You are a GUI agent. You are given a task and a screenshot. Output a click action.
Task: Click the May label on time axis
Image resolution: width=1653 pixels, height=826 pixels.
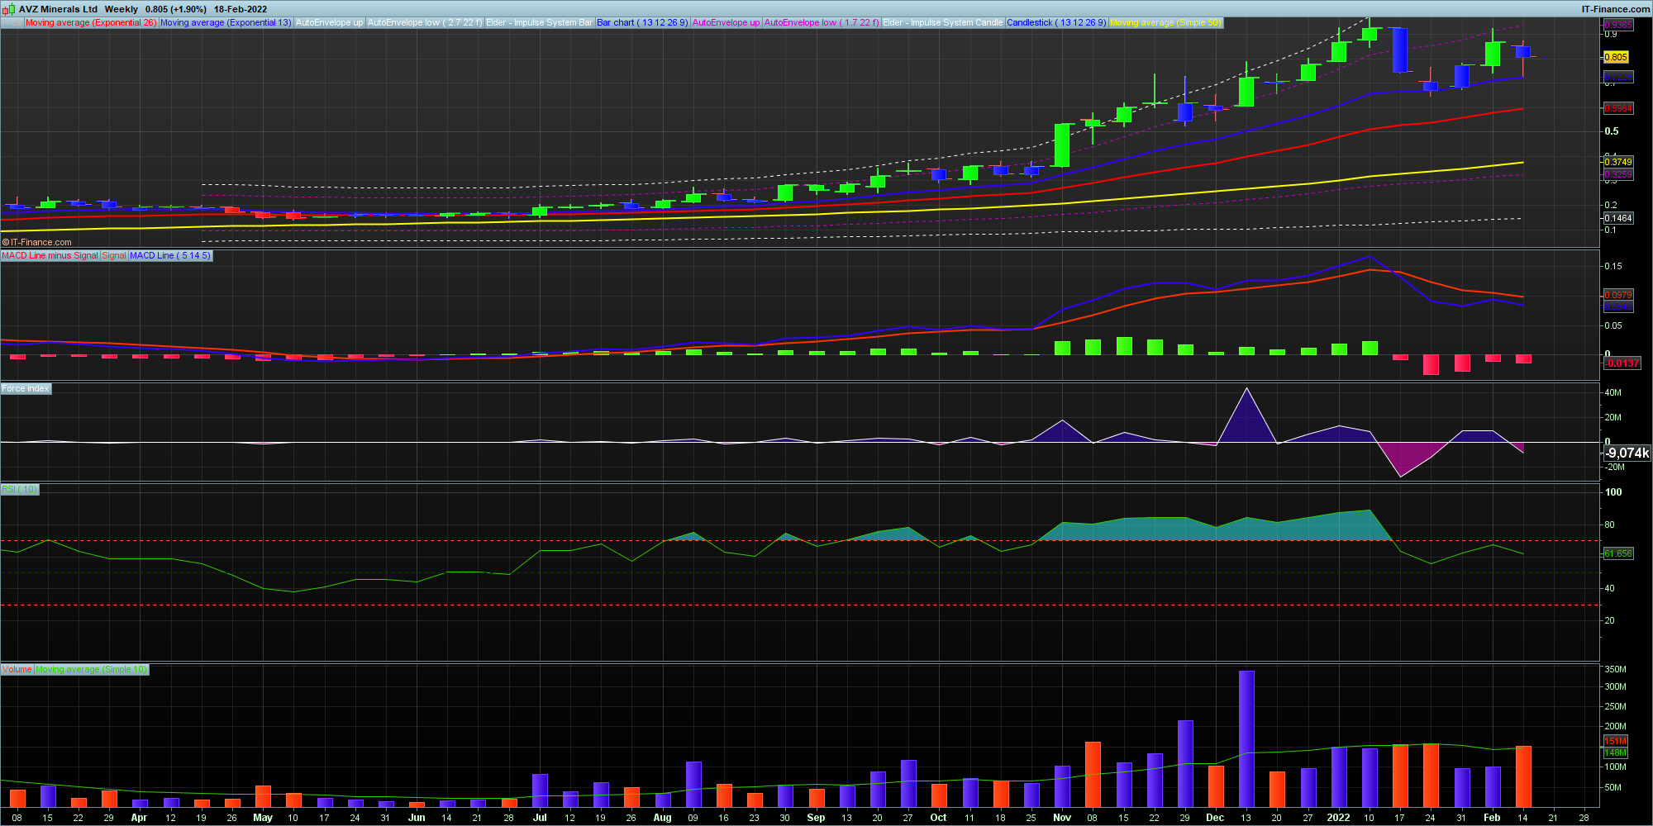(263, 818)
